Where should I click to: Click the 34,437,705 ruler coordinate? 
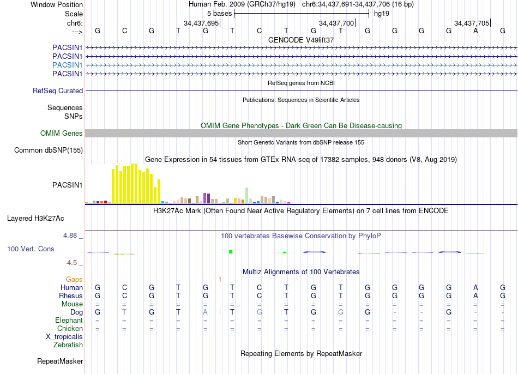(472, 23)
